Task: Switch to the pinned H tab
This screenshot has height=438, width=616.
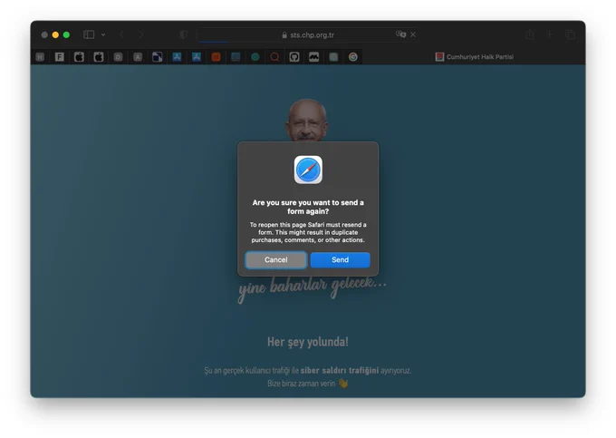Action: coord(40,57)
